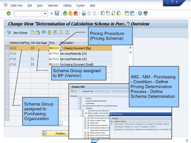Click the Sch.Grp Supp column header
The width and height of the screenshot is (191, 143).
[39, 43]
